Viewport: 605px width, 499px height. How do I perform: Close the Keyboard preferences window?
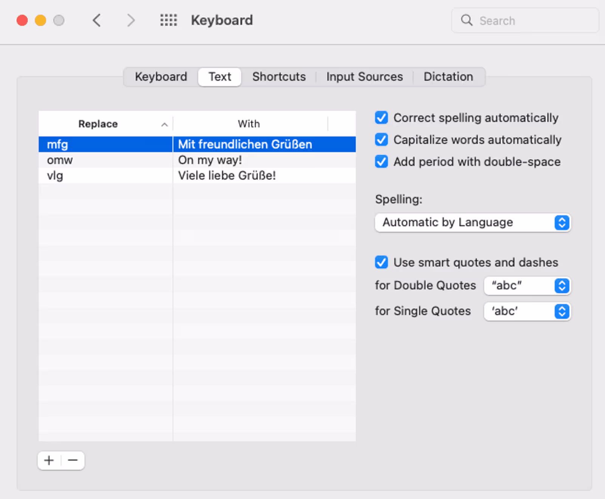click(22, 20)
